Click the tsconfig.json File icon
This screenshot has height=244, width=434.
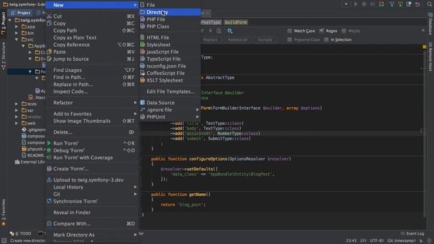[x=142, y=66]
